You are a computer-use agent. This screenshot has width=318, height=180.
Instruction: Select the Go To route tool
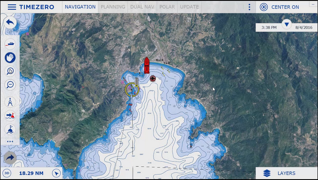point(10,115)
